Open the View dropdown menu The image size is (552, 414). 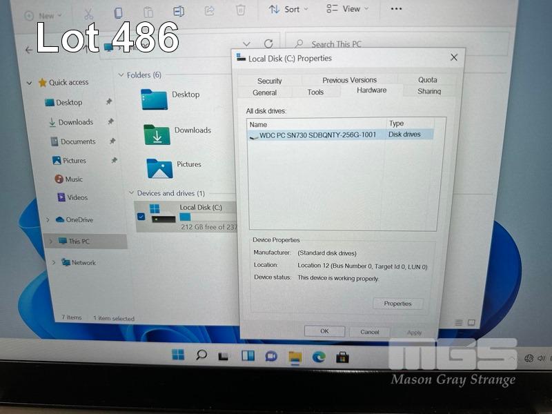[347, 9]
